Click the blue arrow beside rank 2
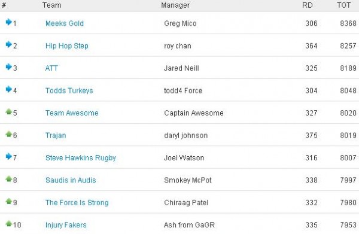The width and height of the screenshot is (359, 234). coord(9,44)
